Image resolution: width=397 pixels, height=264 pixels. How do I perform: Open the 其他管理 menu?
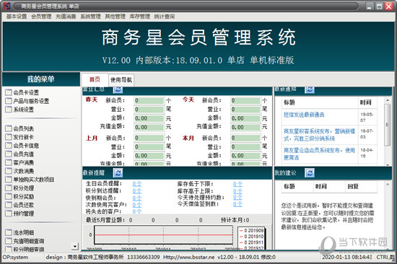pyautogui.click(x=115, y=17)
